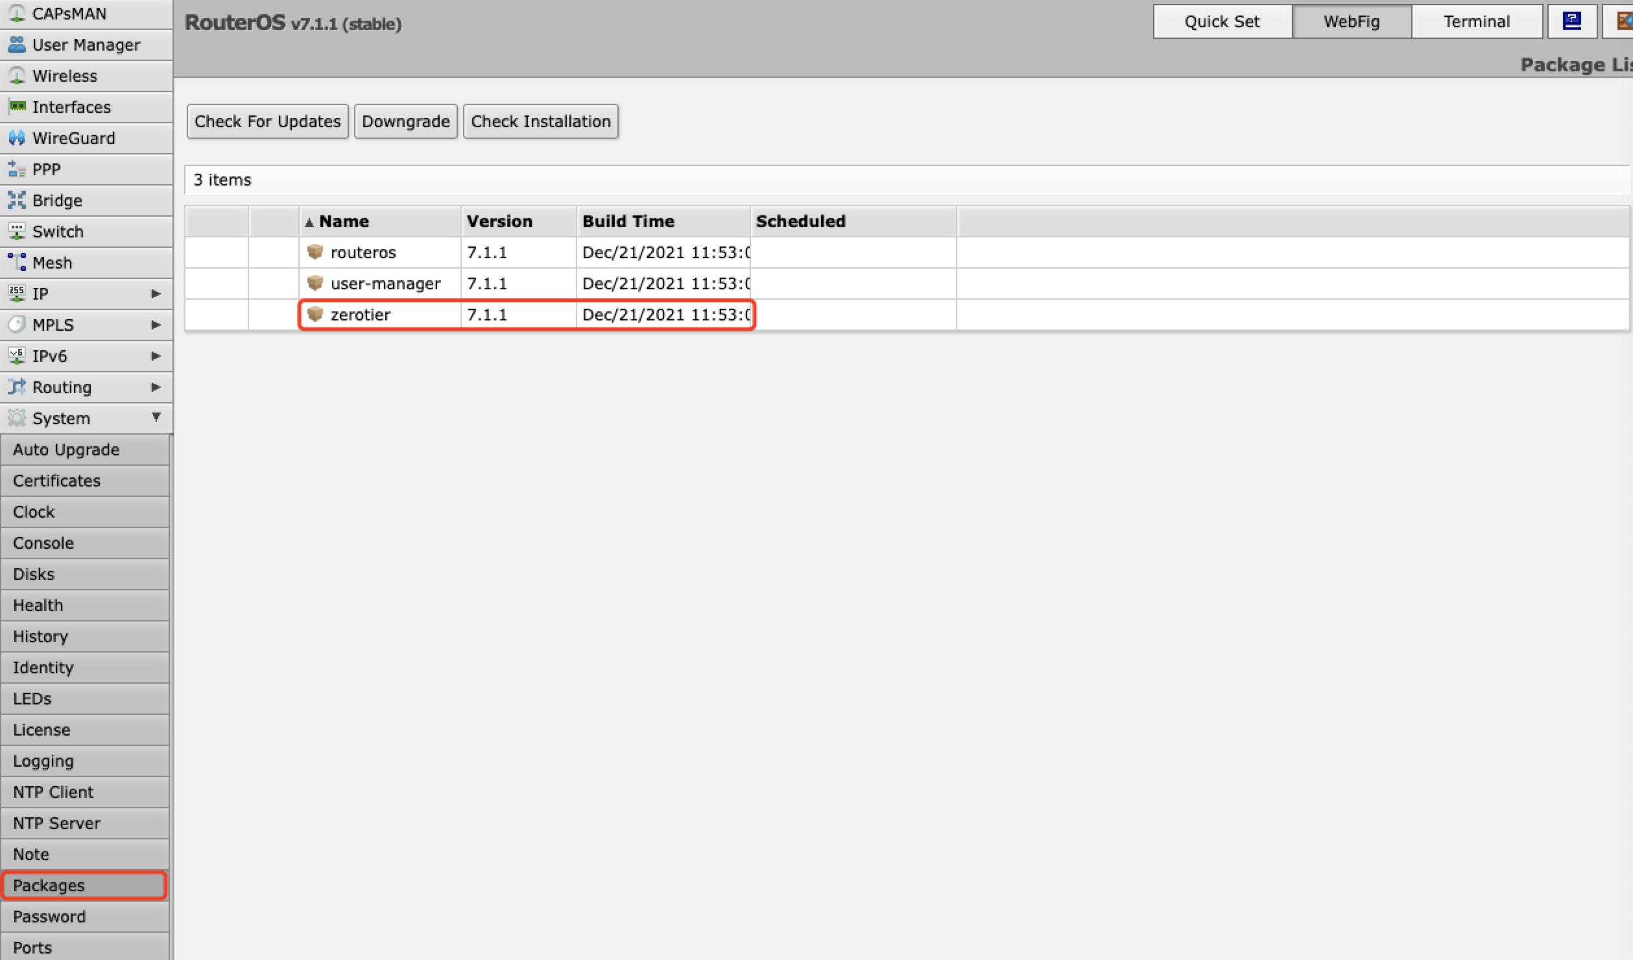This screenshot has height=960, width=1633.
Task: Click the Check For Updates button
Action: (x=267, y=121)
